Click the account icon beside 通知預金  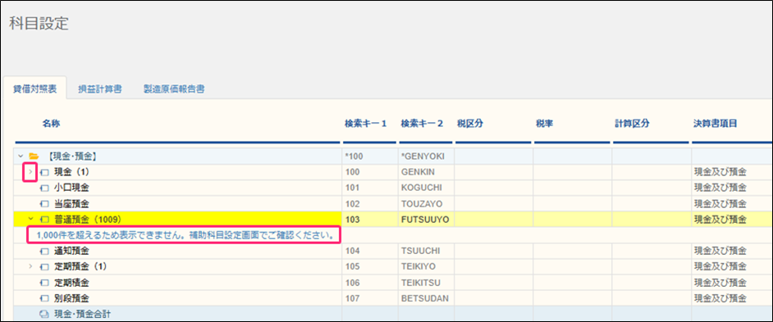pos(44,251)
